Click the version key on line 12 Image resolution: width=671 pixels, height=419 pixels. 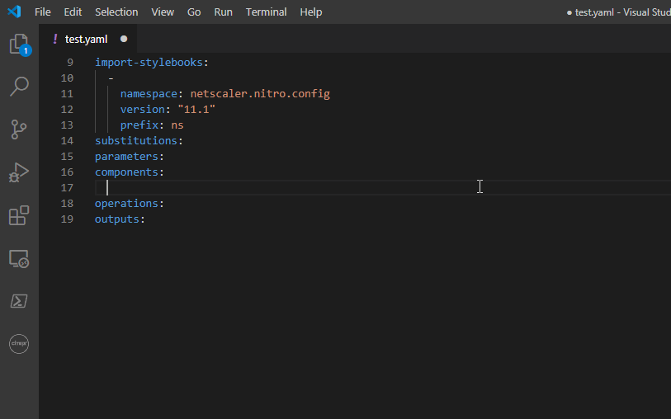point(142,110)
